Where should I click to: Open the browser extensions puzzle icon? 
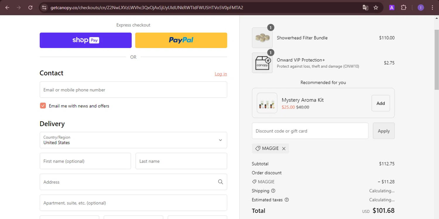click(404, 8)
